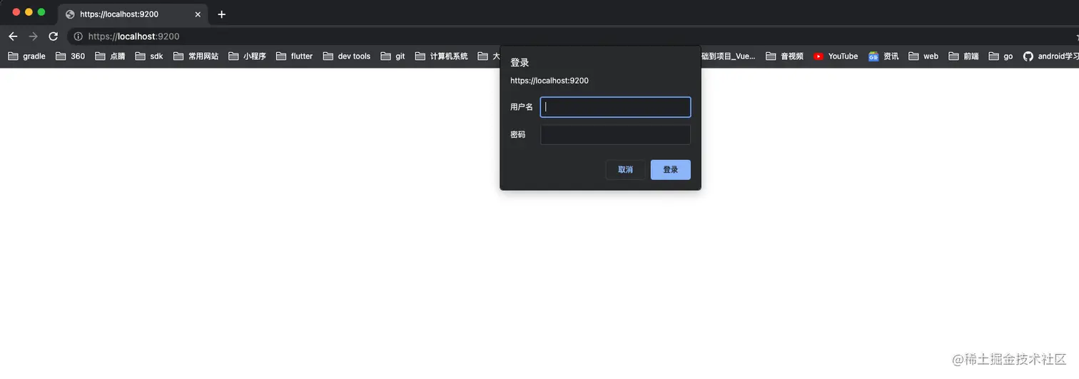
Task: Open the 资讯 bookmark
Action: 883,56
